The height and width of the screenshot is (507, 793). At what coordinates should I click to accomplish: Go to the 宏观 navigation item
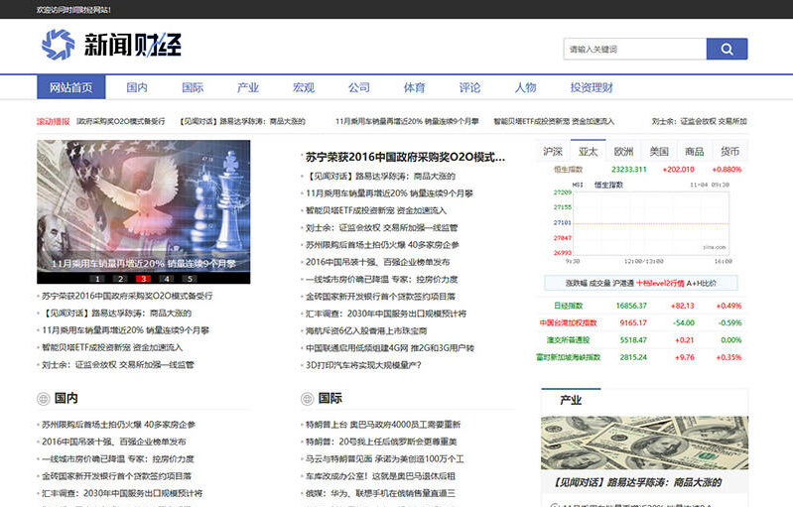(304, 87)
